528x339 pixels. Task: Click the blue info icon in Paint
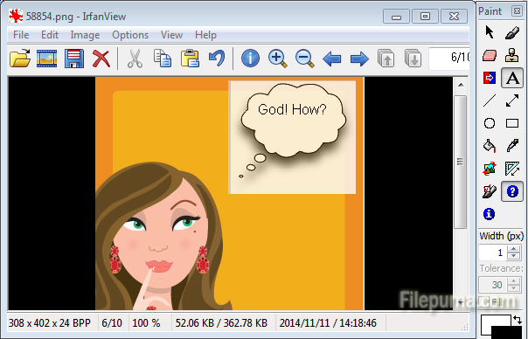pos(489,214)
